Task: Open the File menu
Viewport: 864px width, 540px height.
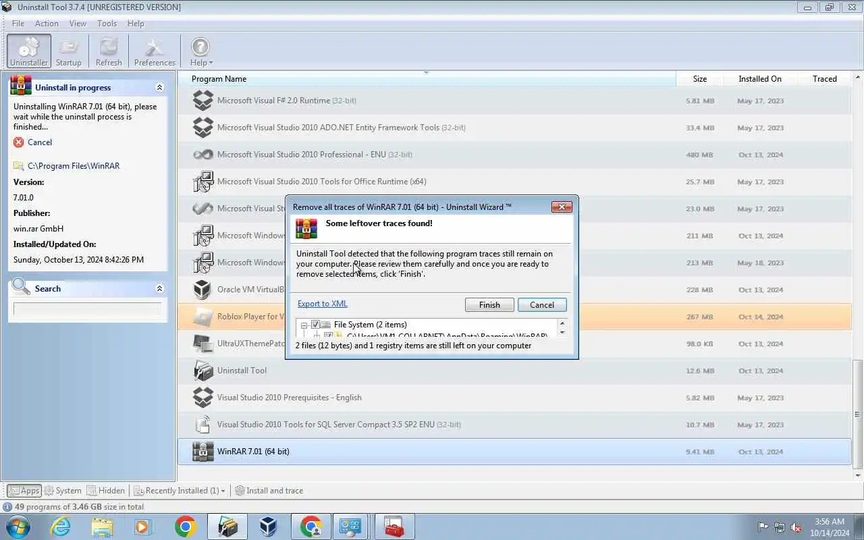Action: point(18,23)
